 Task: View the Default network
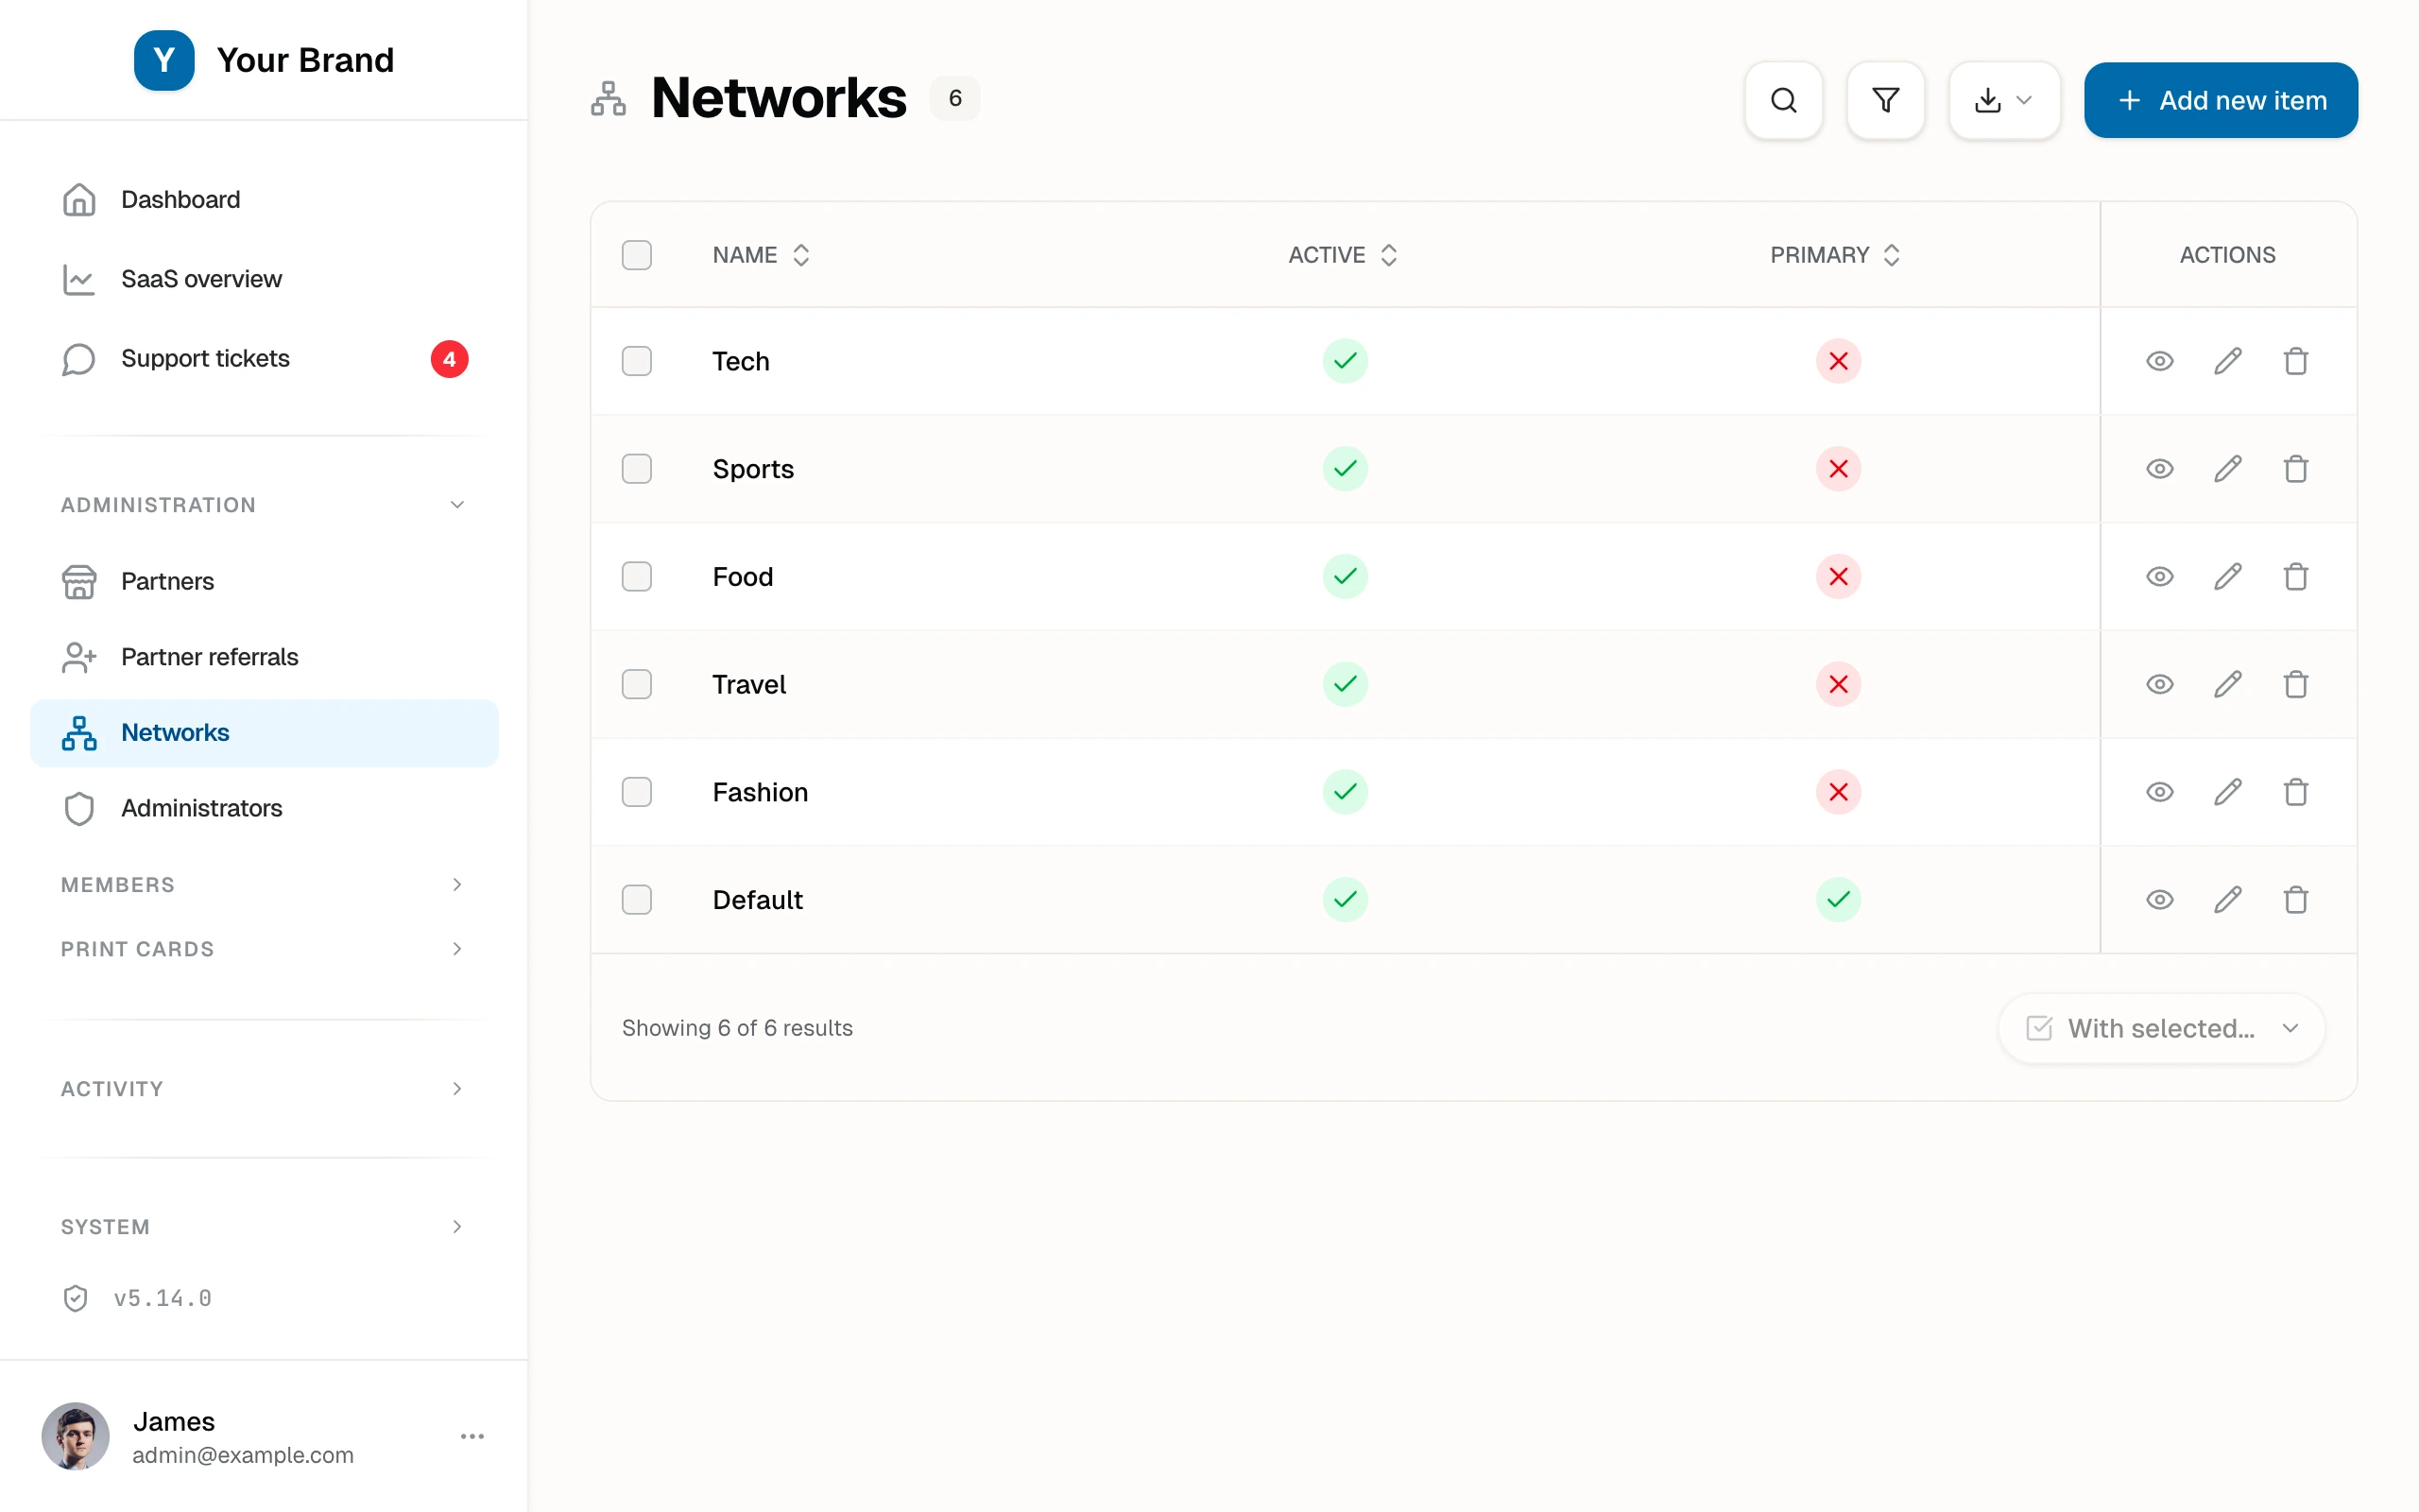(x=2159, y=900)
